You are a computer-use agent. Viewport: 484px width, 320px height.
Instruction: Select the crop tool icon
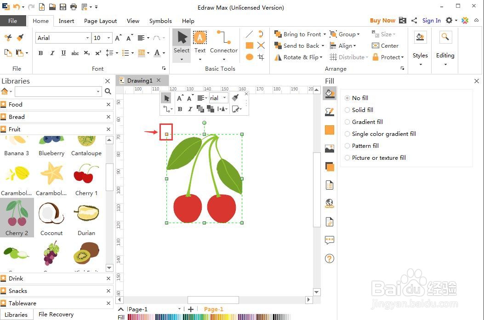261,57
